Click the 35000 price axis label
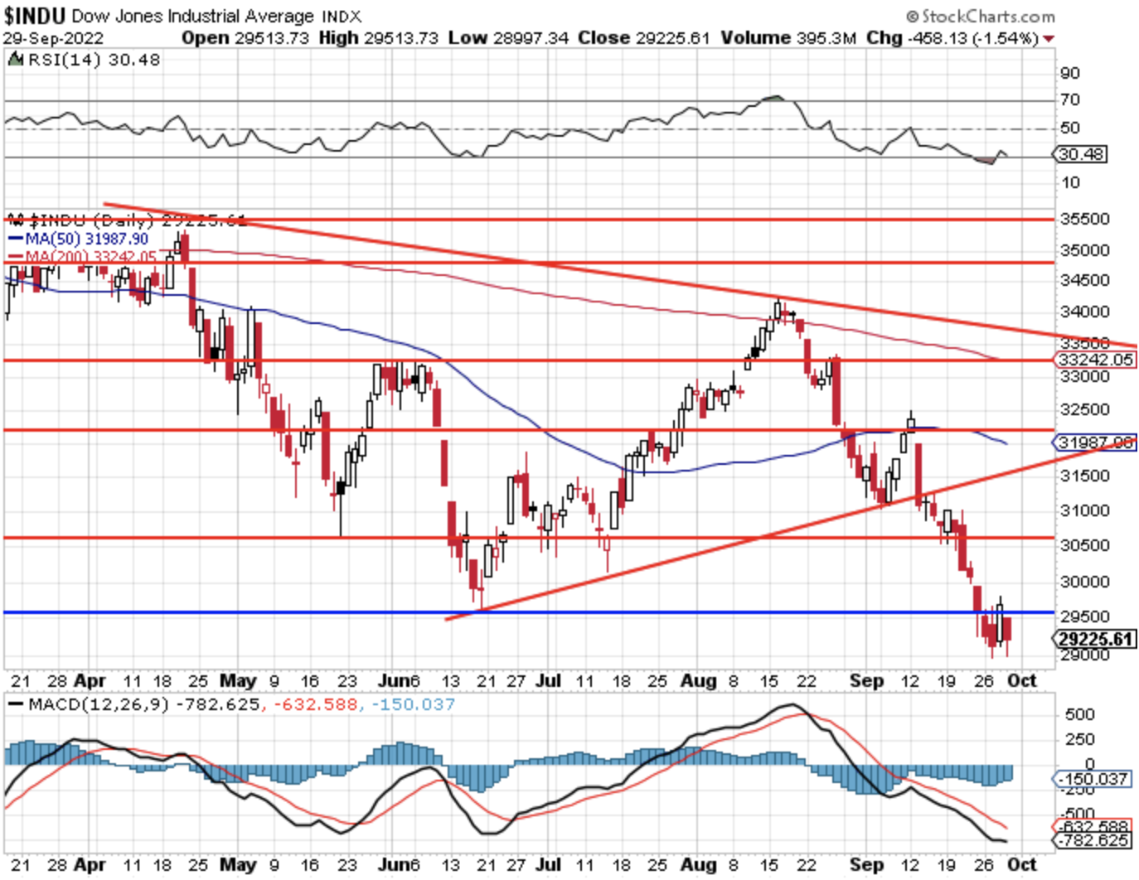This screenshot has width=1139, height=880. (1084, 250)
